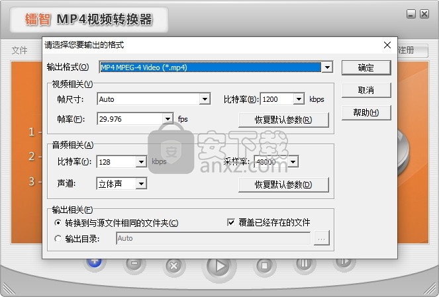Click the output directory path field
439x297 pixels.
click(x=213, y=238)
